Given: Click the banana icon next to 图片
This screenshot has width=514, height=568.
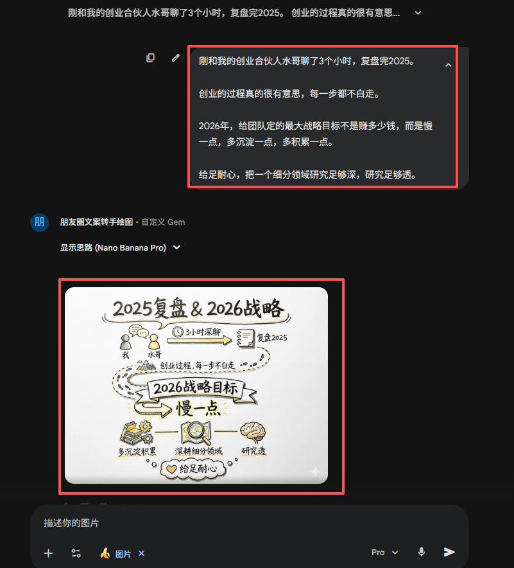Looking at the screenshot, I should pos(105,553).
